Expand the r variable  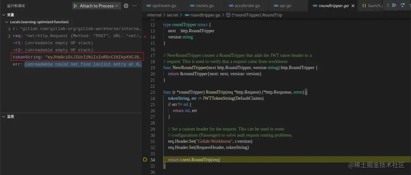10,29
